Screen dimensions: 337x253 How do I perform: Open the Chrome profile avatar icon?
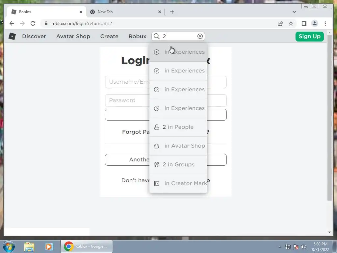314,23
